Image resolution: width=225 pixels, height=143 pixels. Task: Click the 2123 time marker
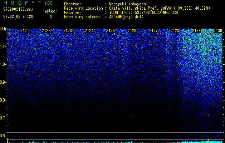pos(68,31)
